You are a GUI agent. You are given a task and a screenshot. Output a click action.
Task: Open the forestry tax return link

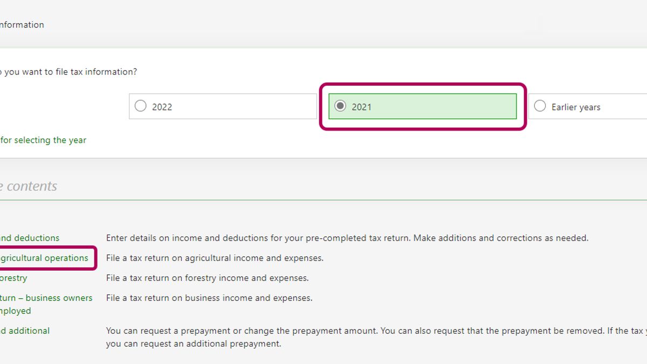point(13,278)
